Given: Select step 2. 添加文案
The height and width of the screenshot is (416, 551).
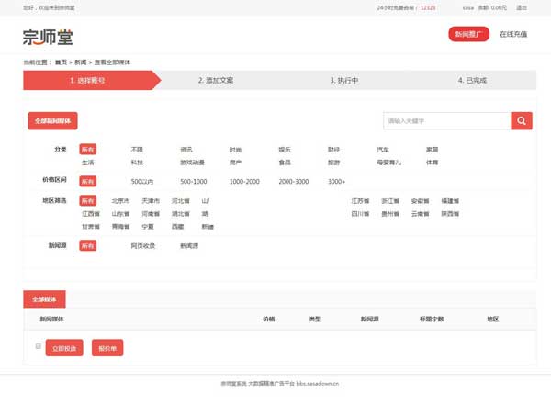Looking at the screenshot, I should click(216, 80).
